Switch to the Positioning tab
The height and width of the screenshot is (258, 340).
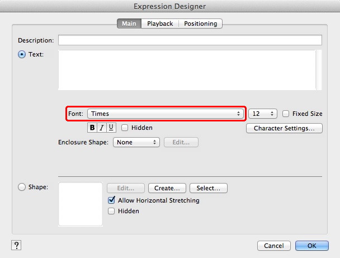(x=201, y=24)
